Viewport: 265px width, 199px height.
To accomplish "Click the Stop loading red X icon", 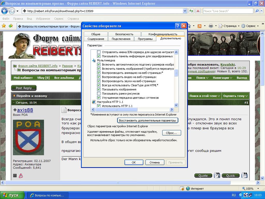I will point(198,11).
